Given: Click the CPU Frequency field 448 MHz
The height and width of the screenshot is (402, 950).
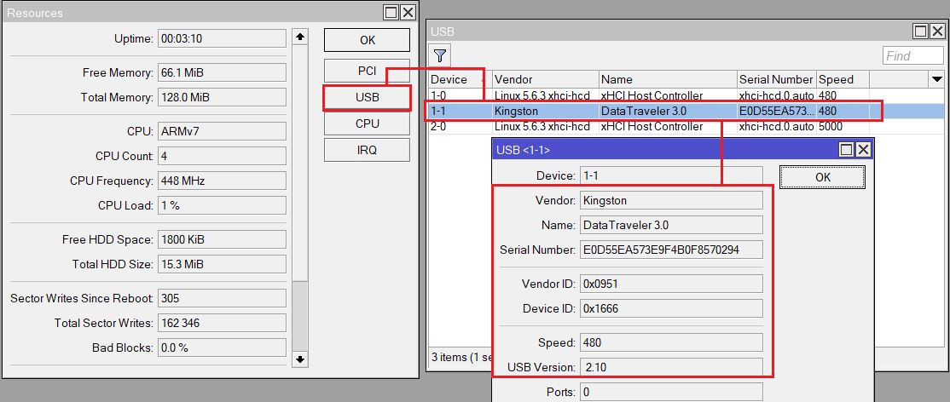Looking at the screenshot, I should pyautogui.click(x=222, y=181).
